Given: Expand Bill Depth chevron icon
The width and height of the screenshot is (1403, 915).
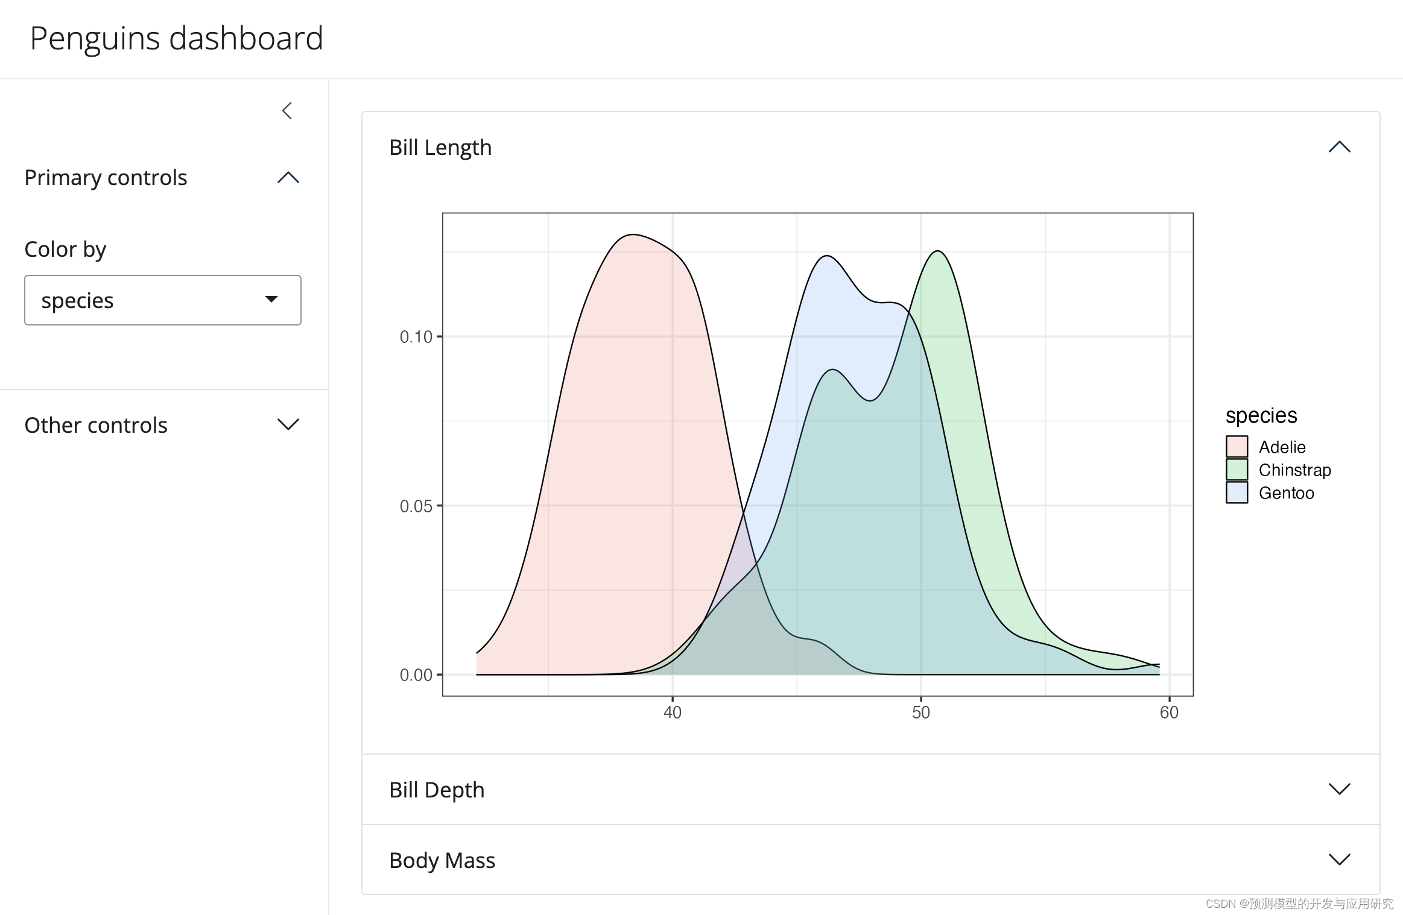Looking at the screenshot, I should (x=1339, y=789).
